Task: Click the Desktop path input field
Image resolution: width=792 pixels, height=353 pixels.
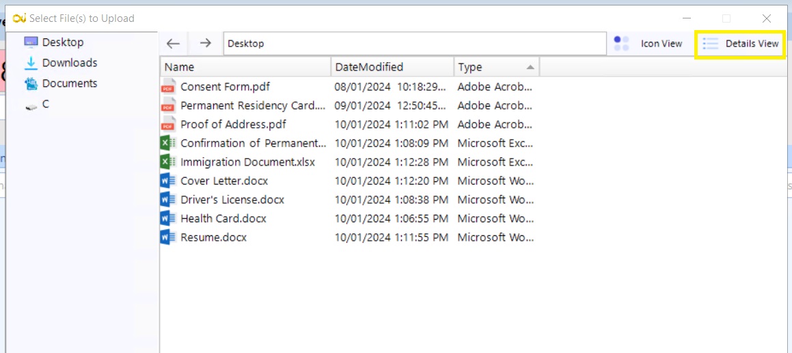Action: tap(414, 44)
